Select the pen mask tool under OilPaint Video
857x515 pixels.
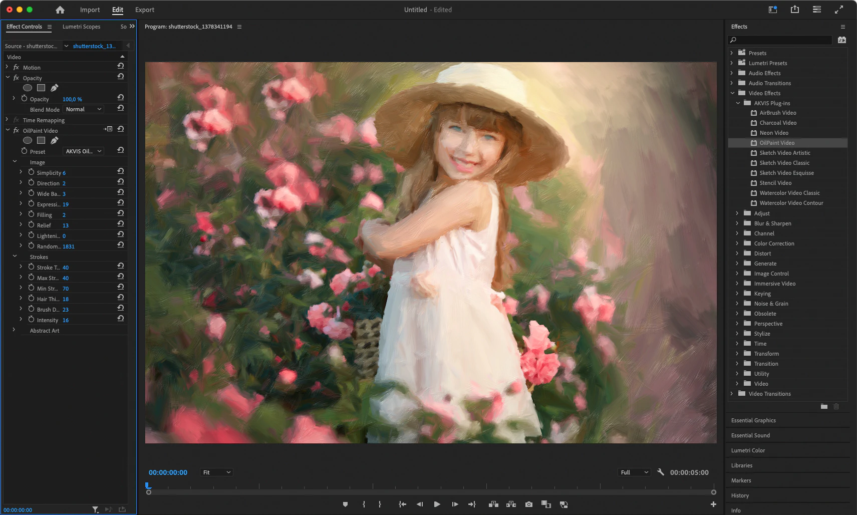pos(55,140)
